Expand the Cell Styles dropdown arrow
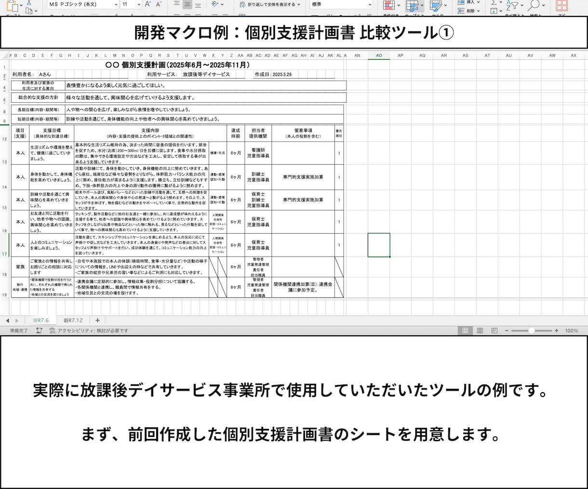This screenshot has height=489, width=588. [444, 5]
